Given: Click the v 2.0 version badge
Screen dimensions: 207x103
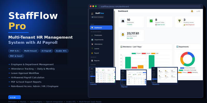Looking at the screenshot, I should tap(14, 98).
